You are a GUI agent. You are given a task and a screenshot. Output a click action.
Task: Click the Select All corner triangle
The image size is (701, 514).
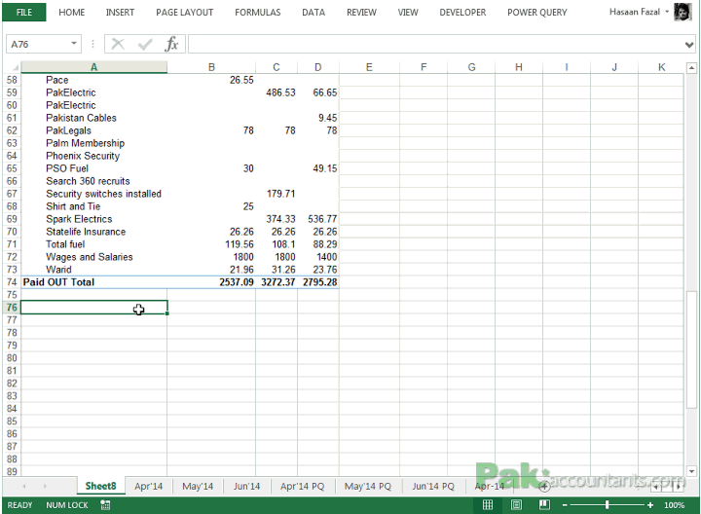coord(14,67)
